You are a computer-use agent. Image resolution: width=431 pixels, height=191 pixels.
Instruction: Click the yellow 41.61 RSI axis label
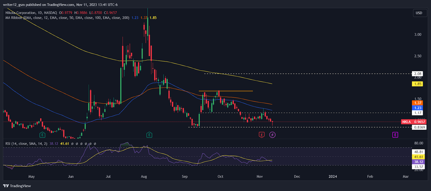418,157
